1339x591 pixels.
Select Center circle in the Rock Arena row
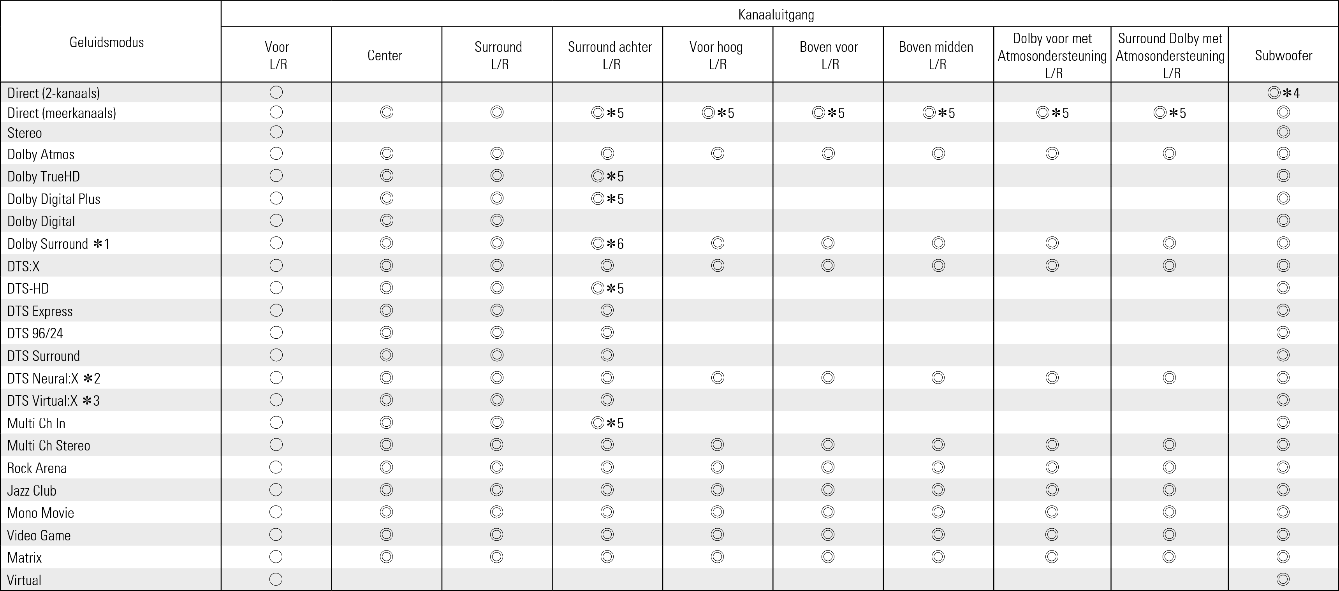point(386,467)
